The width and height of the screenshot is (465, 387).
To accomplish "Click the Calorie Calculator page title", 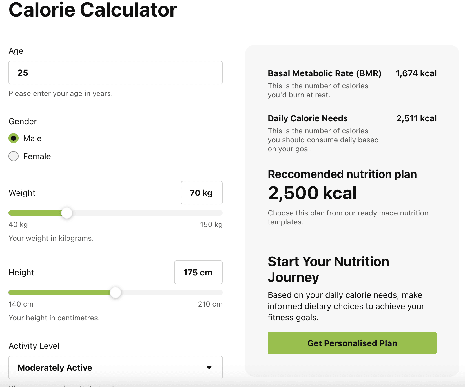I will (x=92, y=10).
